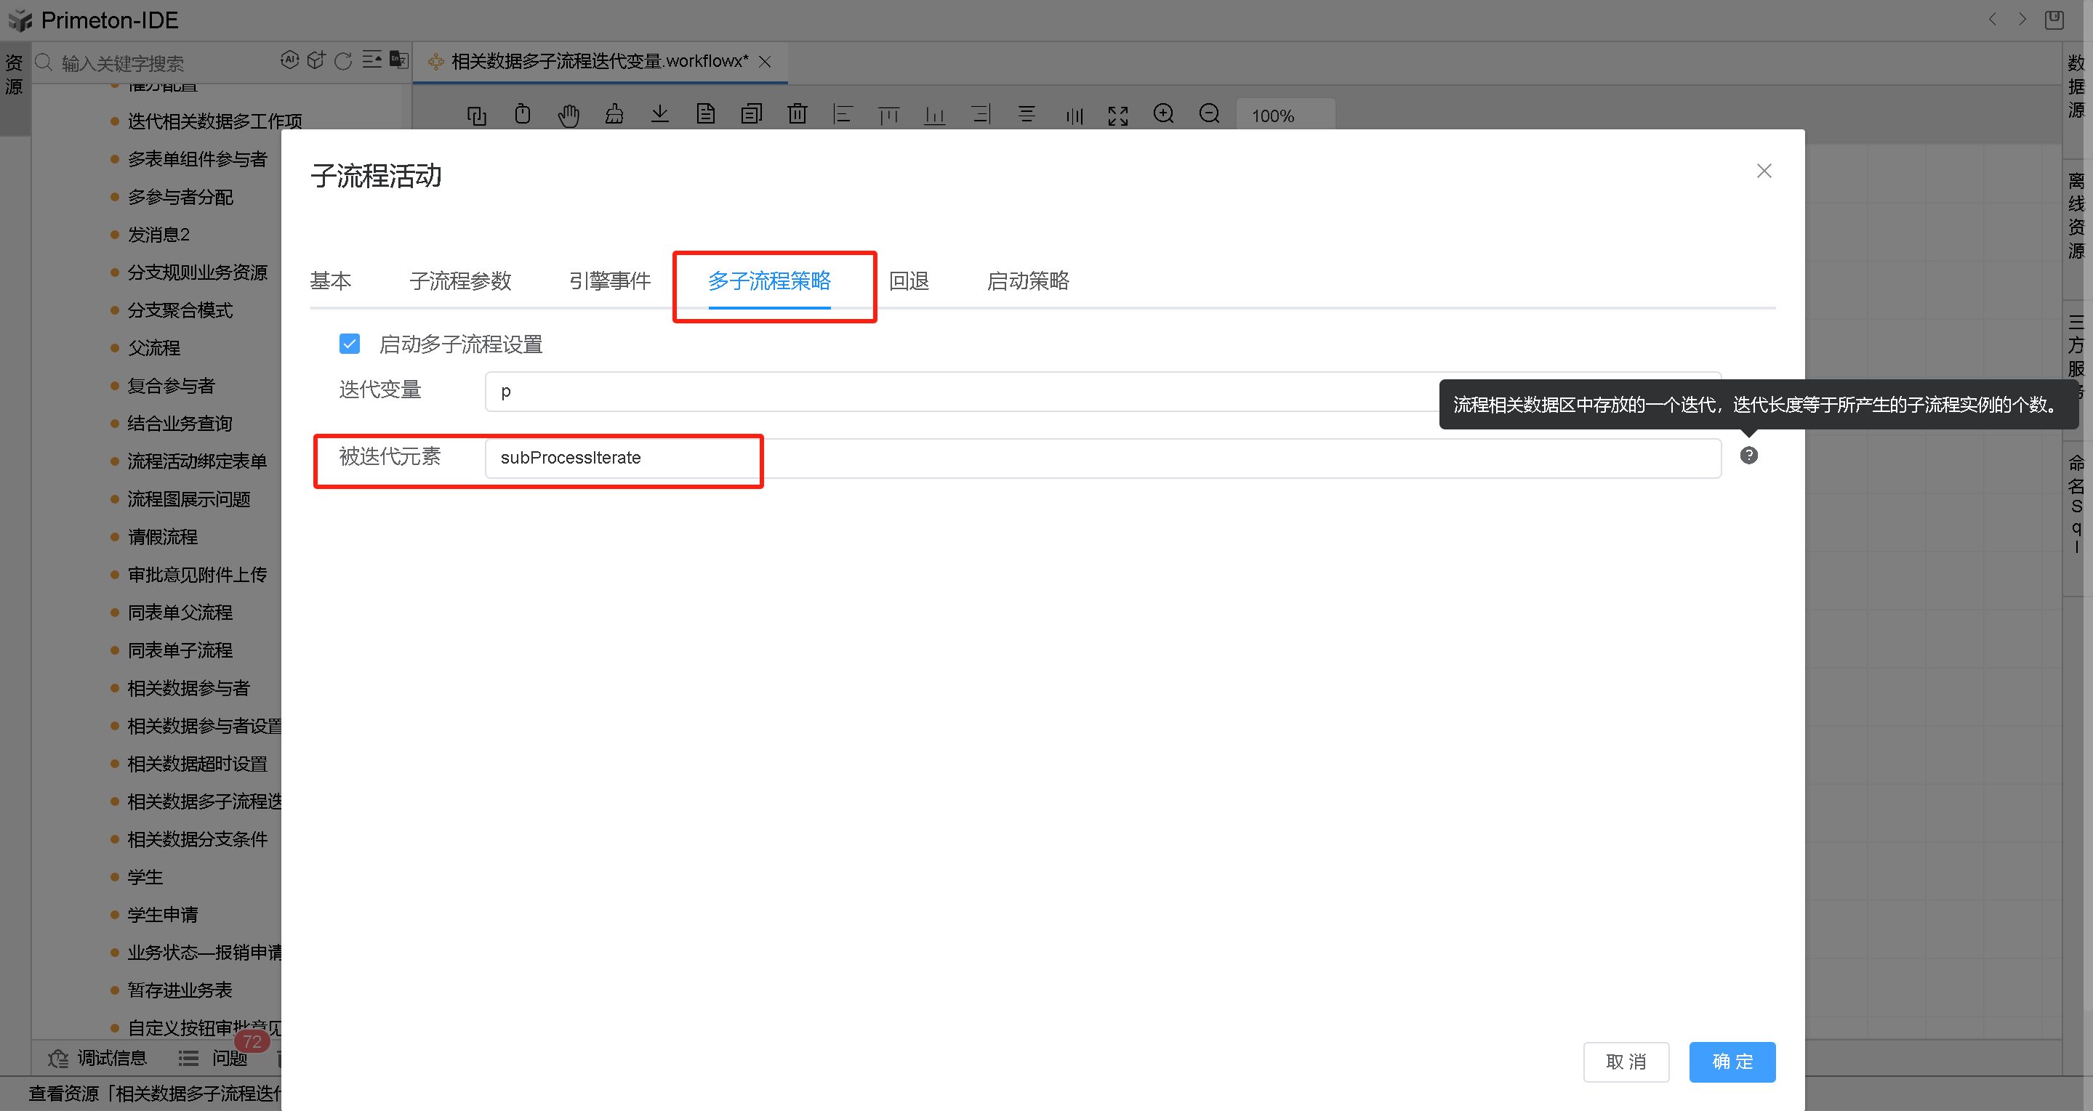This screenshot has height=1111, width=2093.
Task: Click 确定 to confirm the subprocess settings
Action: click(1732, 1062)
